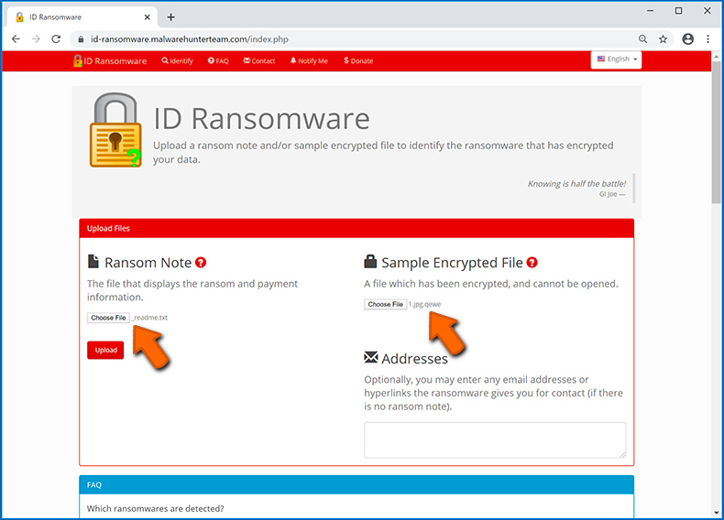Select the ID Ransomware browser tab
724x520 pixels.
click(82, 17)
